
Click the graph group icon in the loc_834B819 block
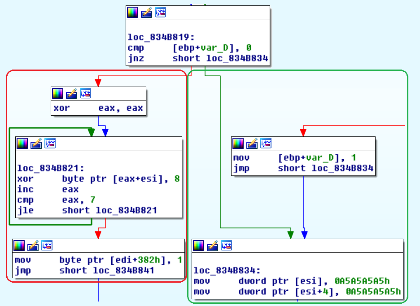tap(160, 13)
